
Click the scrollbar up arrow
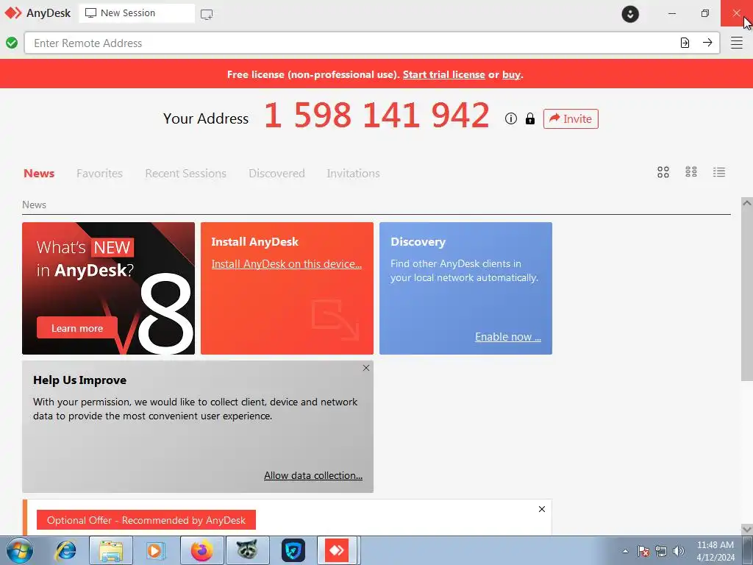[x=747, y=203]
